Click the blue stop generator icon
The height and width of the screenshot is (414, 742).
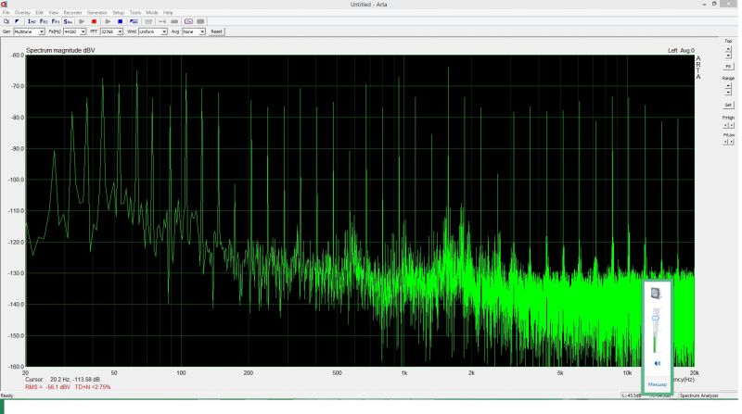(x=120, y=20)
